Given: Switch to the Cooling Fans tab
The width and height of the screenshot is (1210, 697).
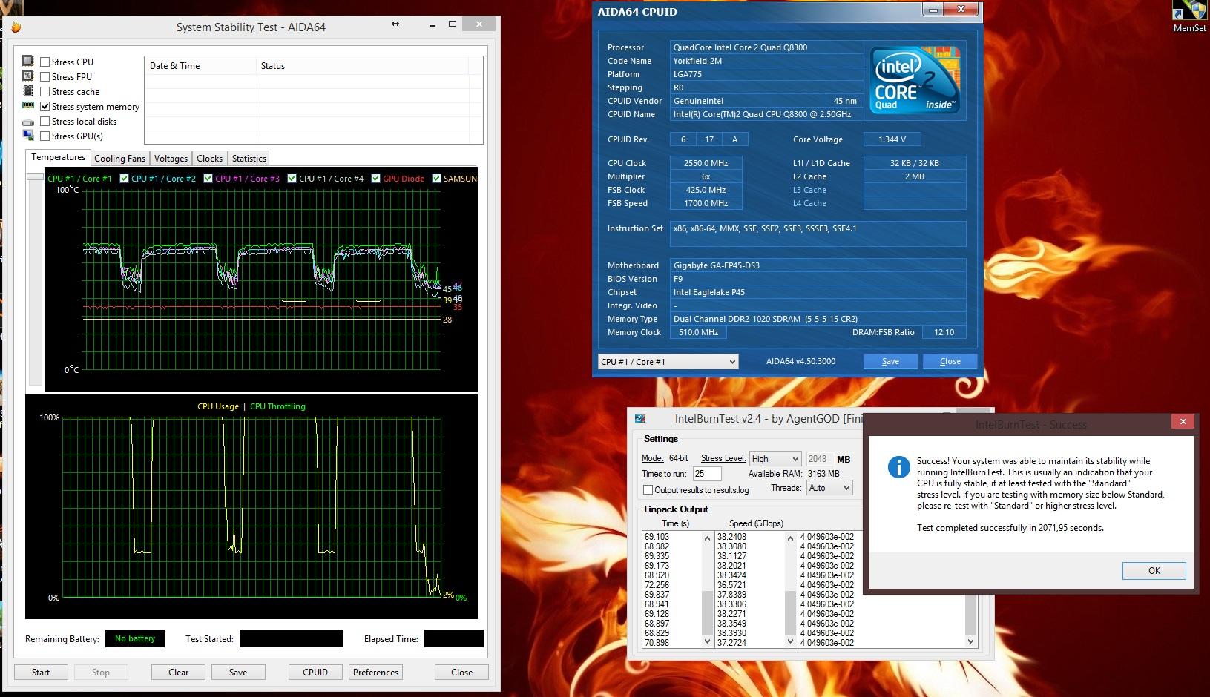Looking at the screenshot, I should pyautogui.click(x=120, y=159).
